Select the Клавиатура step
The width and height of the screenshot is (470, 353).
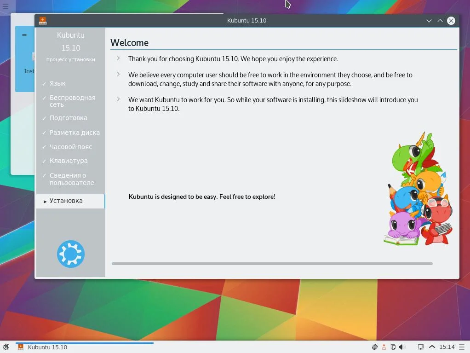pos(69,161)
